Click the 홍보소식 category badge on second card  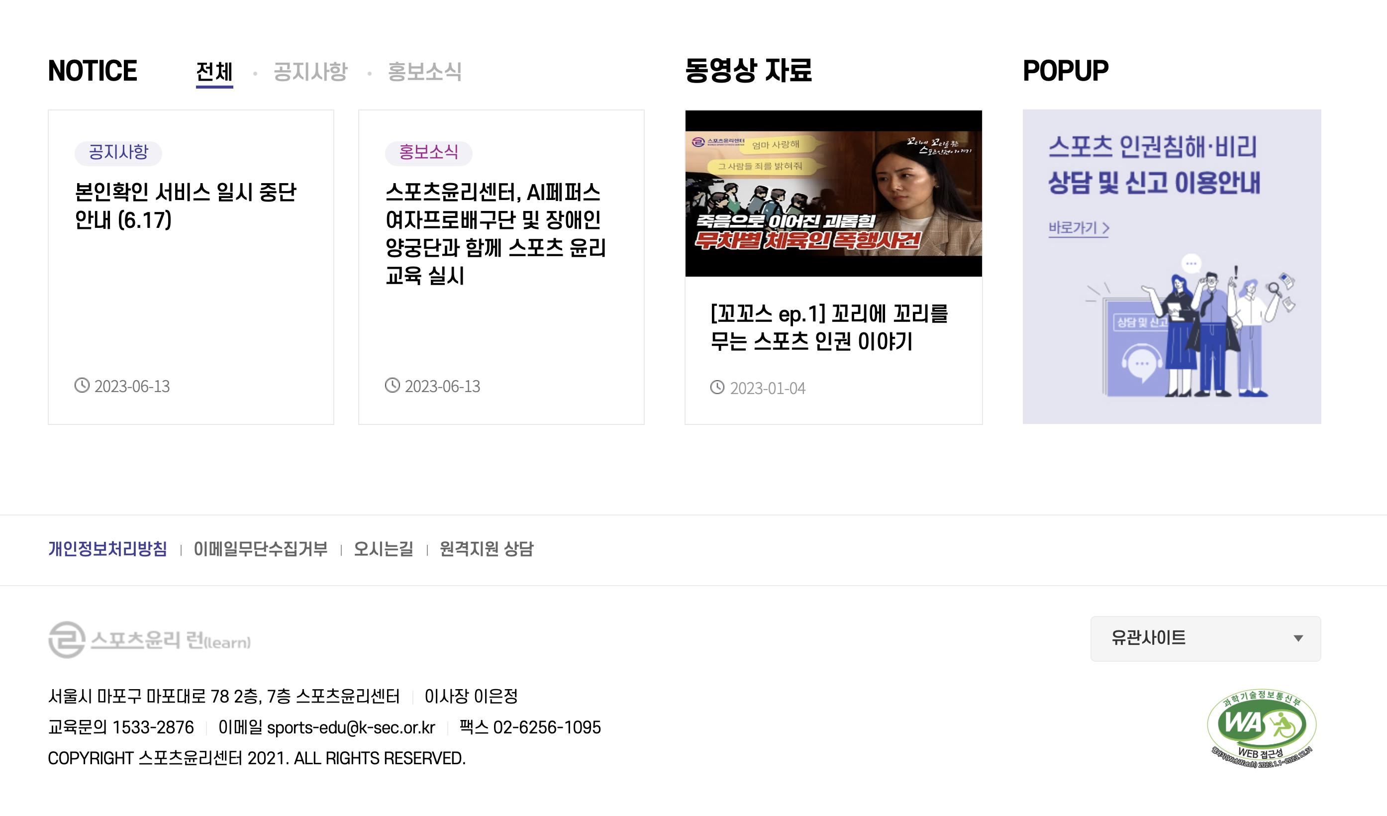pyautogui.click(x=428, y=153)
